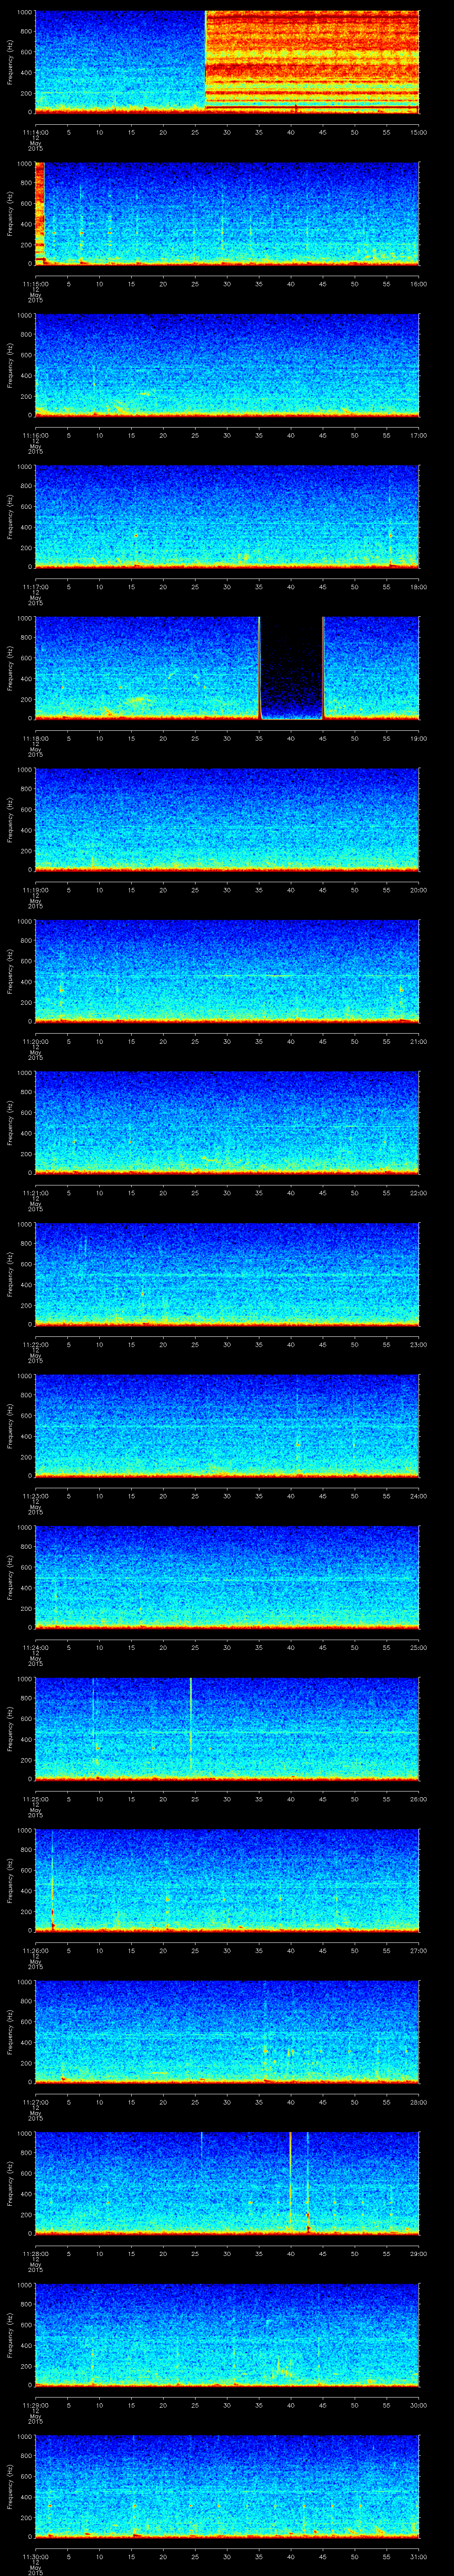Select the 11:24:00 spectrogram plot
This screenshot has width=454, height=2576.
tap(227, 1576)
